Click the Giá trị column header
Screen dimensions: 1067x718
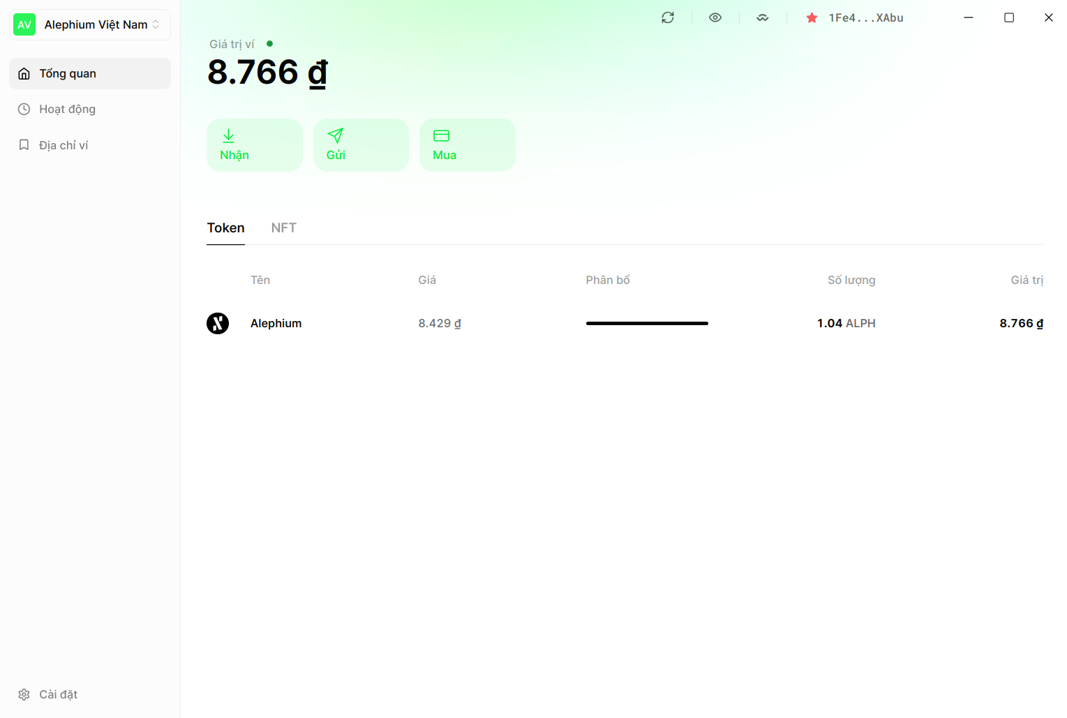point(1027,280)
